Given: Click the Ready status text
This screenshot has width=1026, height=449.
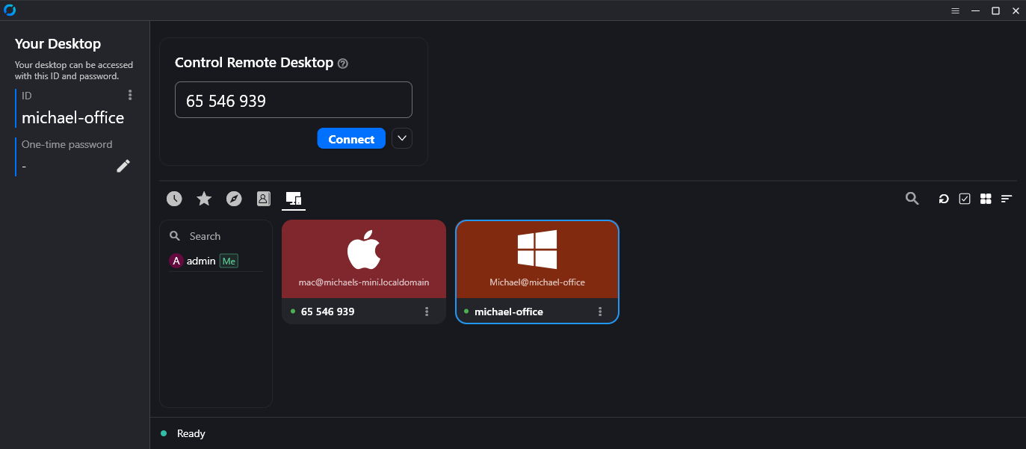Looking at the screenshot, I should [191, 433].
